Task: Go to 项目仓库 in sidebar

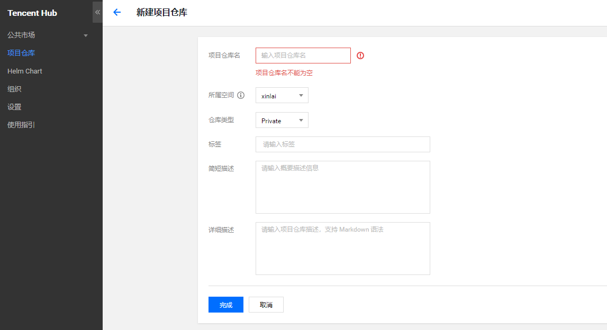Action: pos(21,53)
